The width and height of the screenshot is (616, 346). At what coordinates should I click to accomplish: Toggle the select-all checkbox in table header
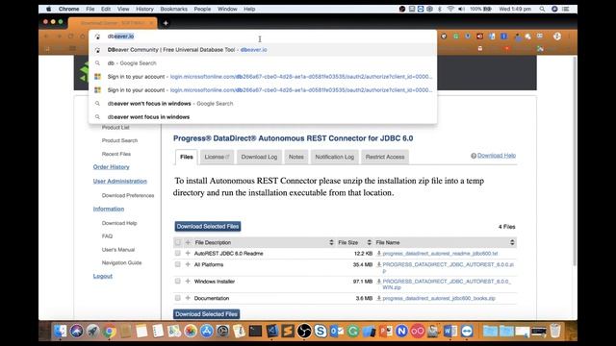tap(177, 242)
